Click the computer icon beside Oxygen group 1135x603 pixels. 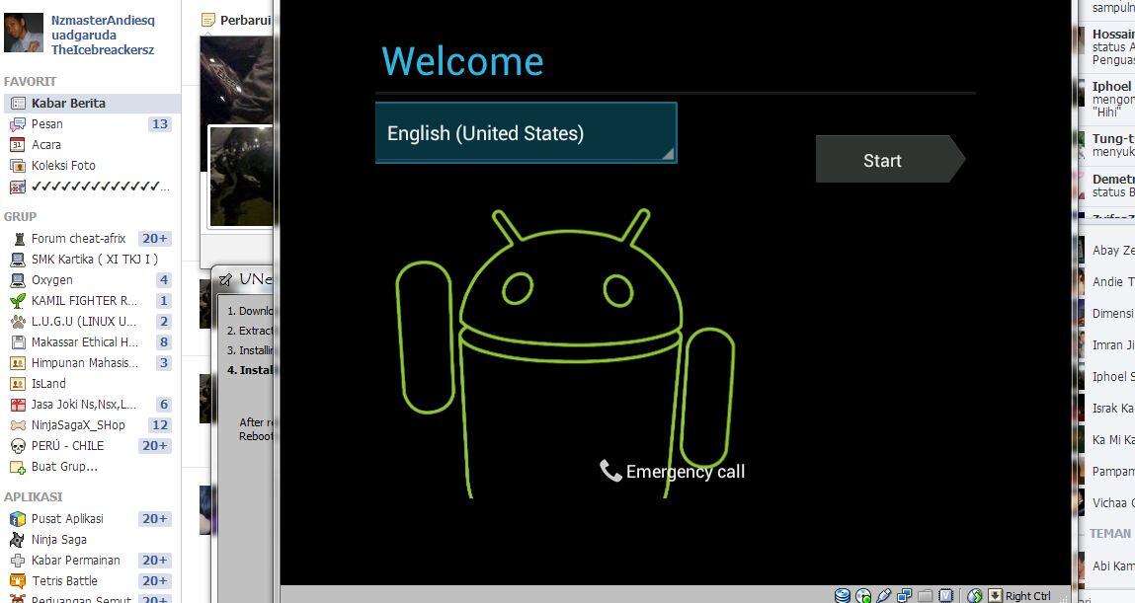18,280
